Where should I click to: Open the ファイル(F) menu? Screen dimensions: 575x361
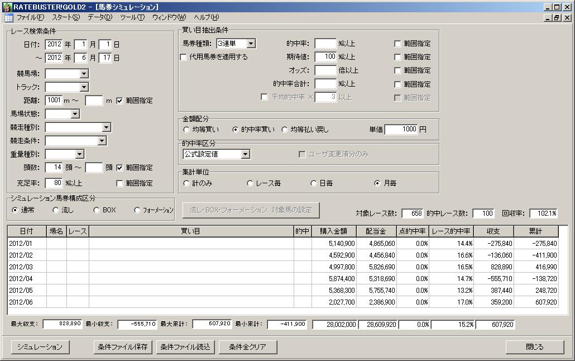click(30, 17)
